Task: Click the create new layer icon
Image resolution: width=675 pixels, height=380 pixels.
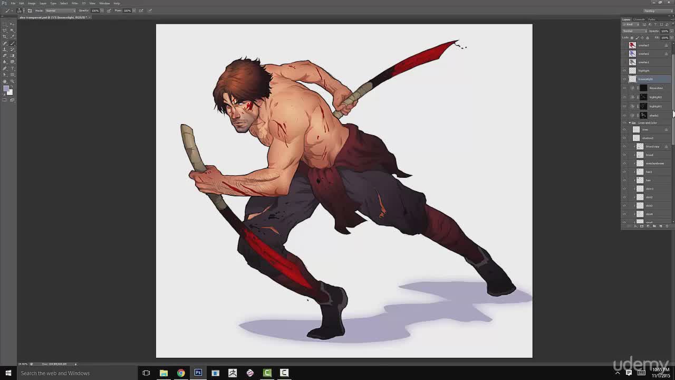Action: [661, 226]
